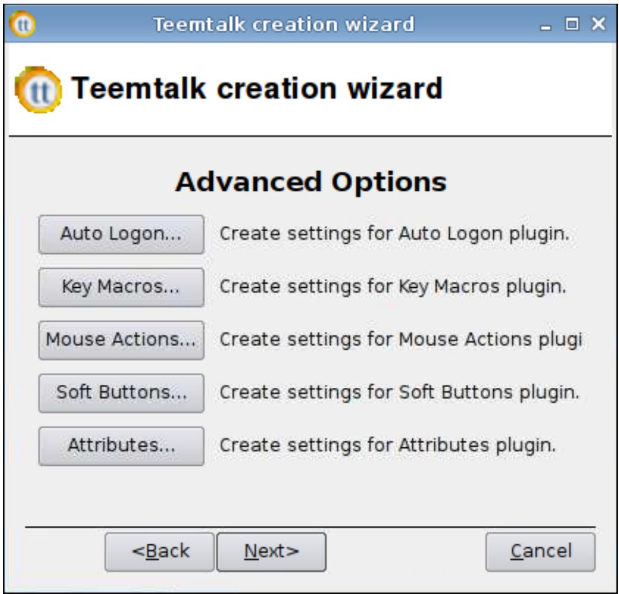Open the Key Macros settings

(x=121, y=287)
